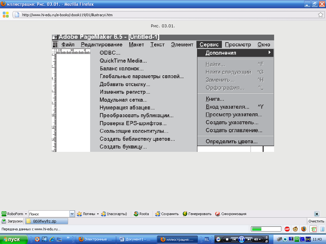Click the system tray clock 11:43
The height and width of the screenshot is (244, 326).
tap(317, 240)
